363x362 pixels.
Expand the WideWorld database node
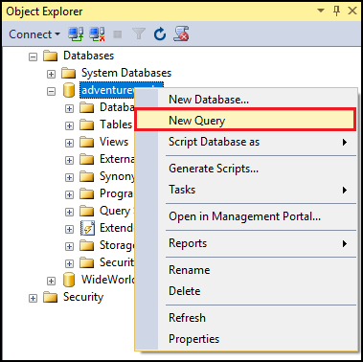point(51,281)
